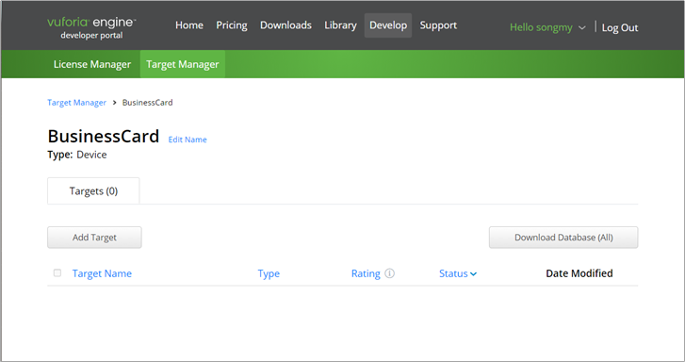This screenshot has width=685, height=362.
Task: Click the Date Modified column header
Action: coord(579,273)
